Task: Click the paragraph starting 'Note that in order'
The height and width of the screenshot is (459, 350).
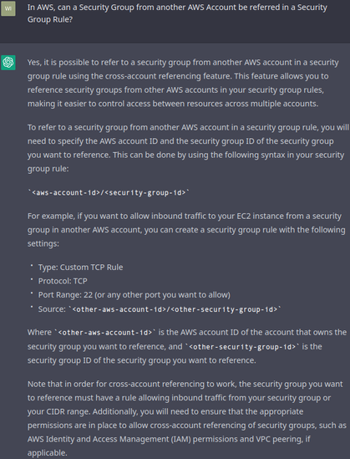Action: pyautogui.click(x=187, y=418)
